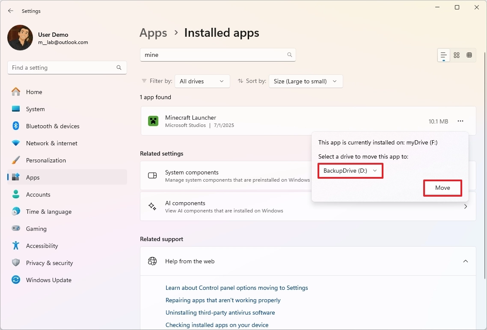This screenshot has height=330, width=487.
Task: Click the 10.1 MB size value
Action: click(438, 121)
